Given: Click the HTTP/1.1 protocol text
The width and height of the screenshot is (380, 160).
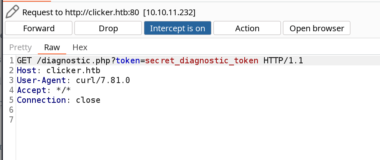Looking at the screenshot, I should pos(283,60).
